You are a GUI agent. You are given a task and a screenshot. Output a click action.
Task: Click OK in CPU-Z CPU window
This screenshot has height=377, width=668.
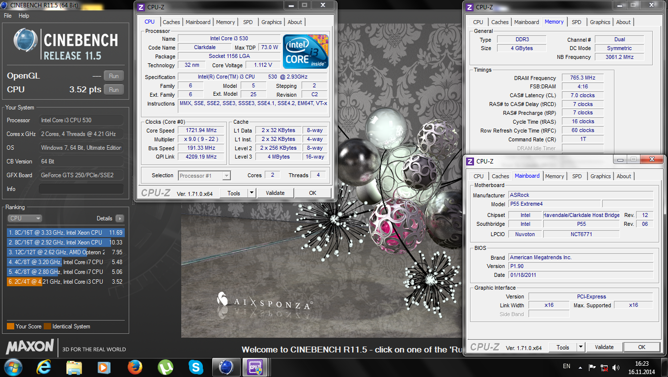(313, 193)
